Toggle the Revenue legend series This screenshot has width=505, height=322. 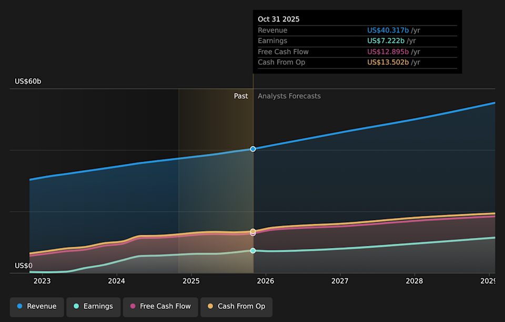pyautogui.click(x=37, y=306)
